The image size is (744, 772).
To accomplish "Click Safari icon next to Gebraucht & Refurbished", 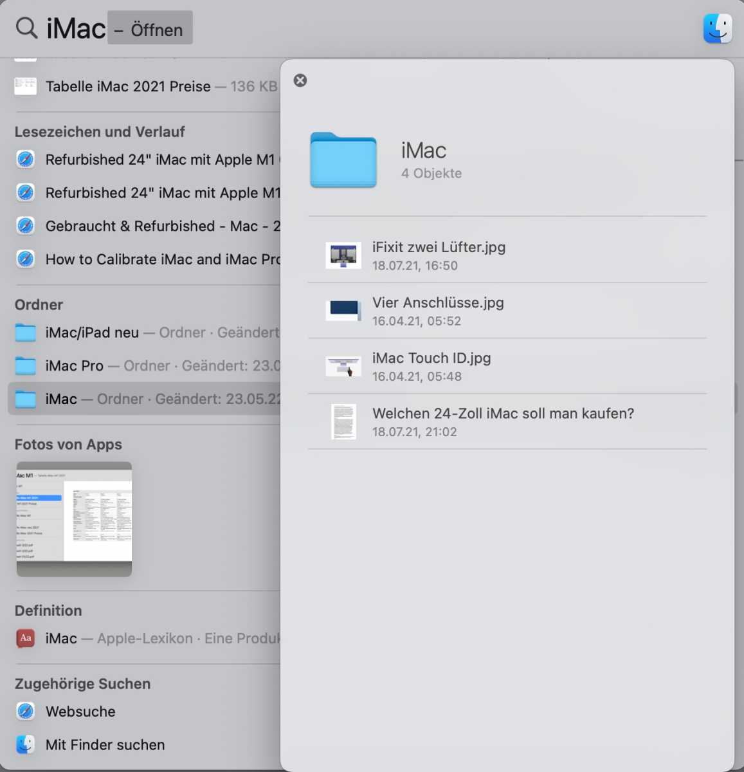I will [26, 226].
